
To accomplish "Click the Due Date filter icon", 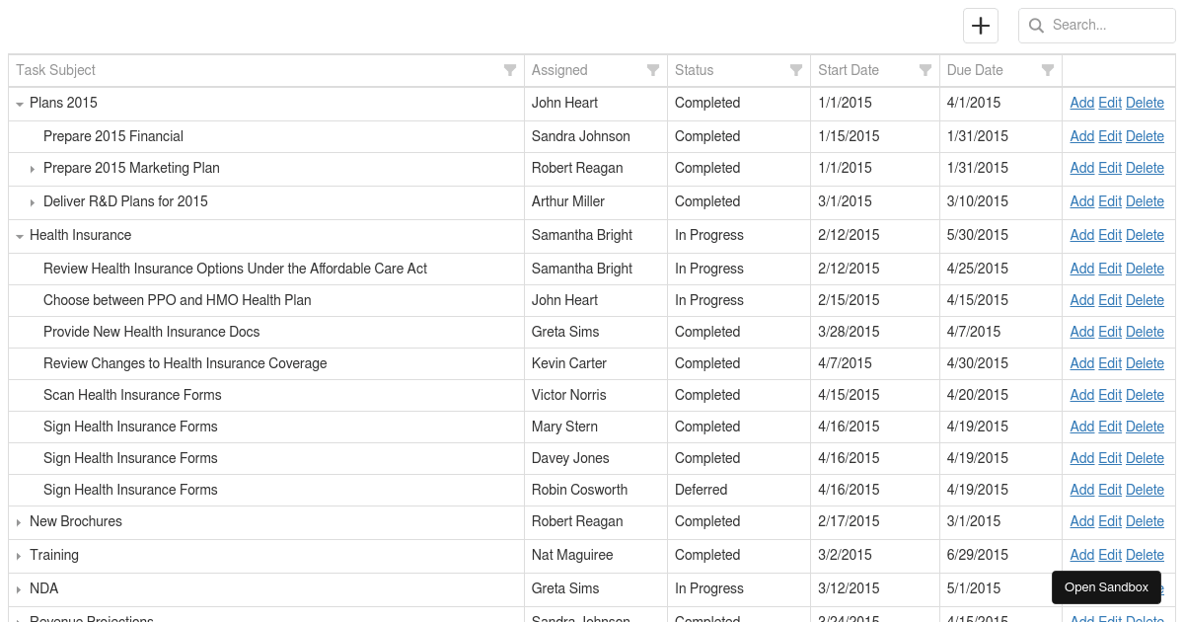I will 1048,70.
